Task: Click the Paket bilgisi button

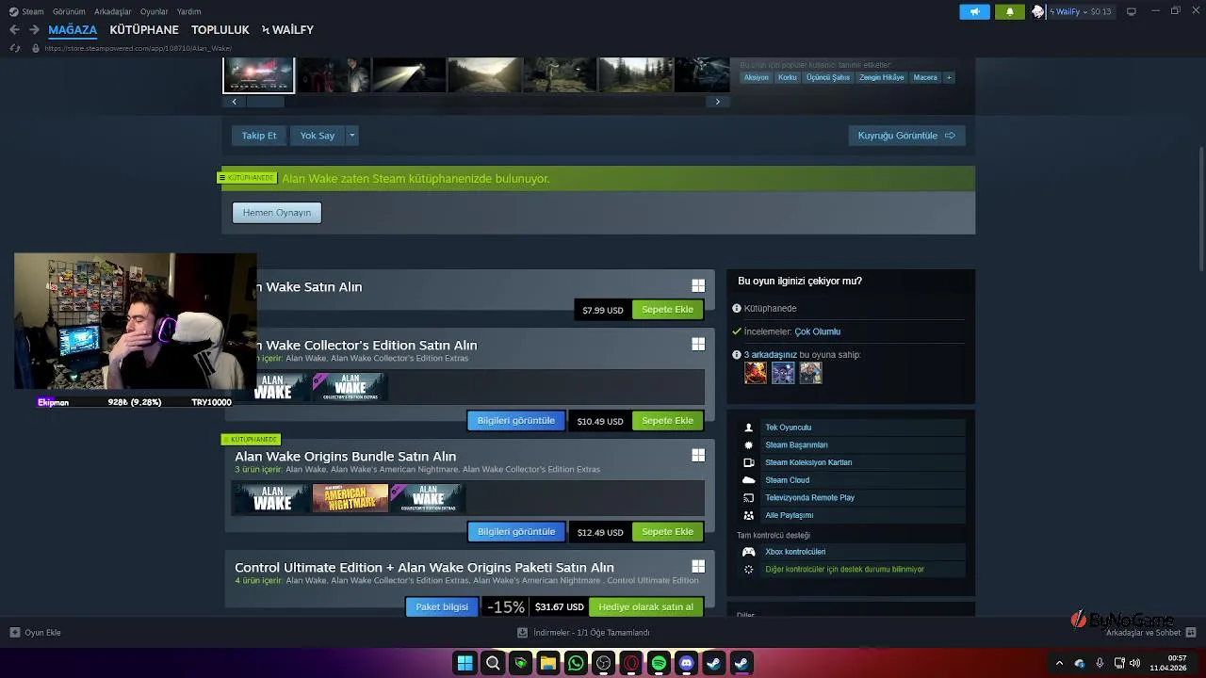Action: [442, 607]
